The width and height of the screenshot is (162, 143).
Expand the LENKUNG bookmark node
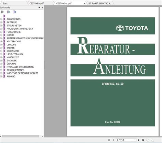tap(1, 45)
